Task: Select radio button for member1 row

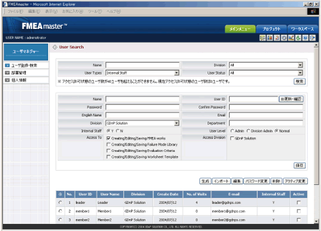Action: pos(60,211)
